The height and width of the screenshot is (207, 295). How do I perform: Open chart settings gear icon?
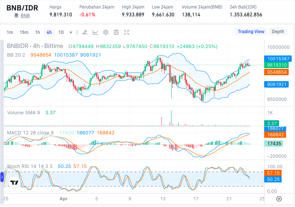pyautogui.click(x=106, y=32)
